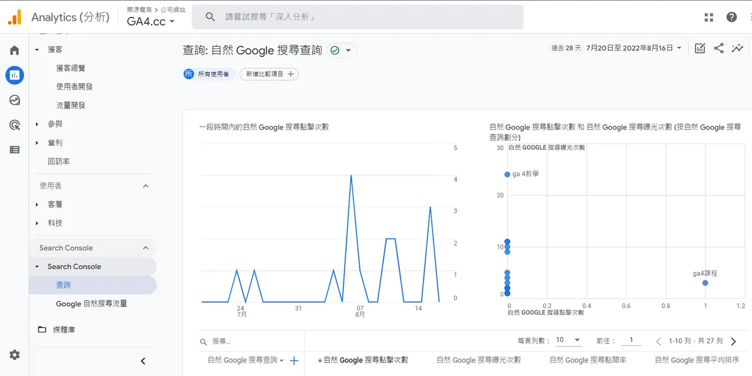Sort by 自然 Google 搜尋平均排序 column

click(x=697, y=360)
